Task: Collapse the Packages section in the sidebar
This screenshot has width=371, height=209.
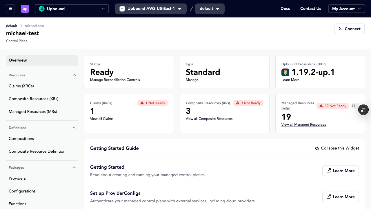Action: (x=74, y=167)
